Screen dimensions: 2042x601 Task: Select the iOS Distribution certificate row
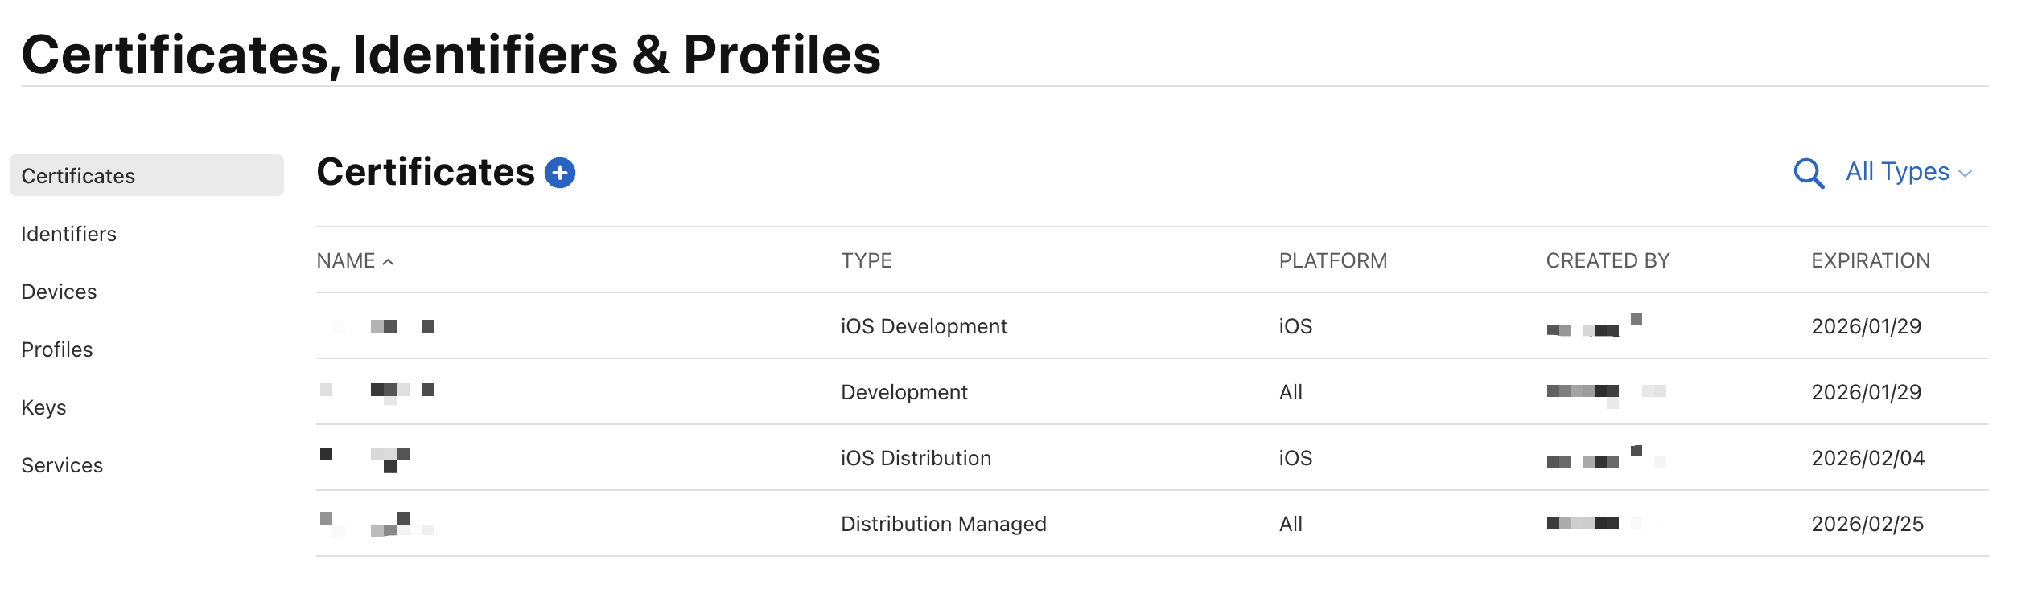(916, 458)
